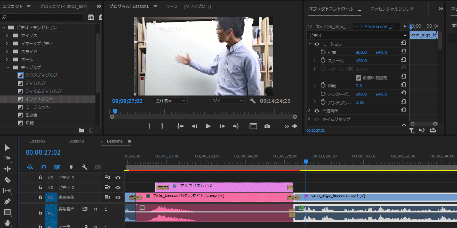Viewport: 457px width, 228px height.
Task: Expand the タイムリマップ effect group
Action: click(310, 119)
